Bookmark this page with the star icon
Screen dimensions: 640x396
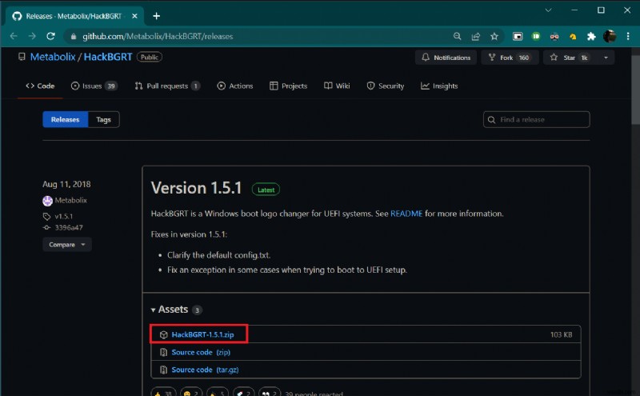pyautogui.click(x=494, y=36)
